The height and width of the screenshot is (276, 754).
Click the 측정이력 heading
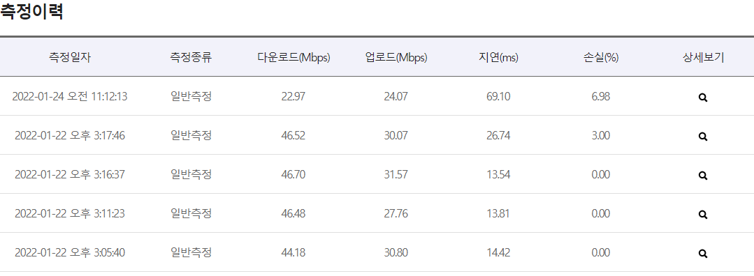pyautogui.click(x=32, y=12)
